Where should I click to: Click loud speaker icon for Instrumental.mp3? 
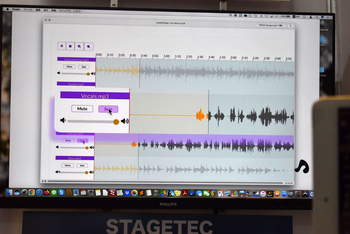93,74
